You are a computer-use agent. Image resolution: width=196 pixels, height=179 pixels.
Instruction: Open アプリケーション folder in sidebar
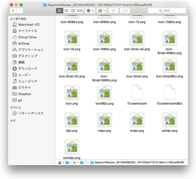pos(28,50)
